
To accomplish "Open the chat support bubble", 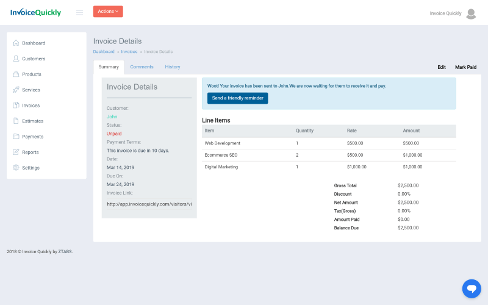I will 472,288.
